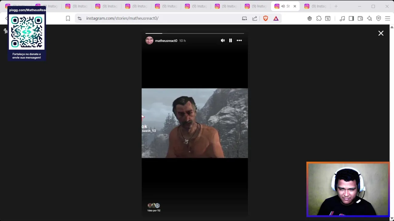Open the hamburger main browser menu

388,18
